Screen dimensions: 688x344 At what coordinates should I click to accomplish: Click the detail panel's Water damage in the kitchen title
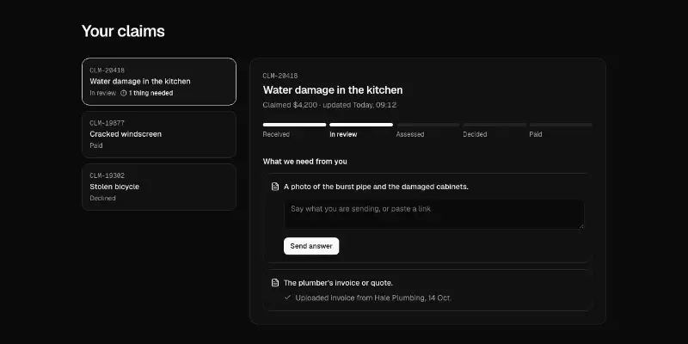(x=333, y=90)
